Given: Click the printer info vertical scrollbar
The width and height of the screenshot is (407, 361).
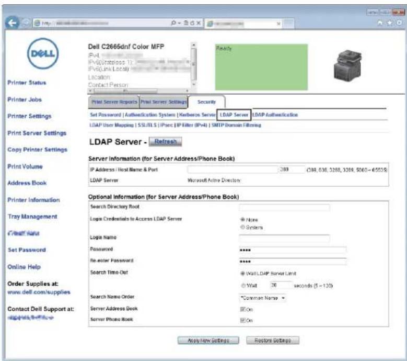Looking at the screenshot, I should point(194,64).
